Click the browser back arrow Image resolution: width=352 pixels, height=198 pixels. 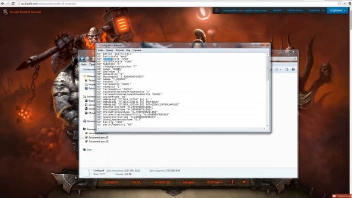[3, 4]
